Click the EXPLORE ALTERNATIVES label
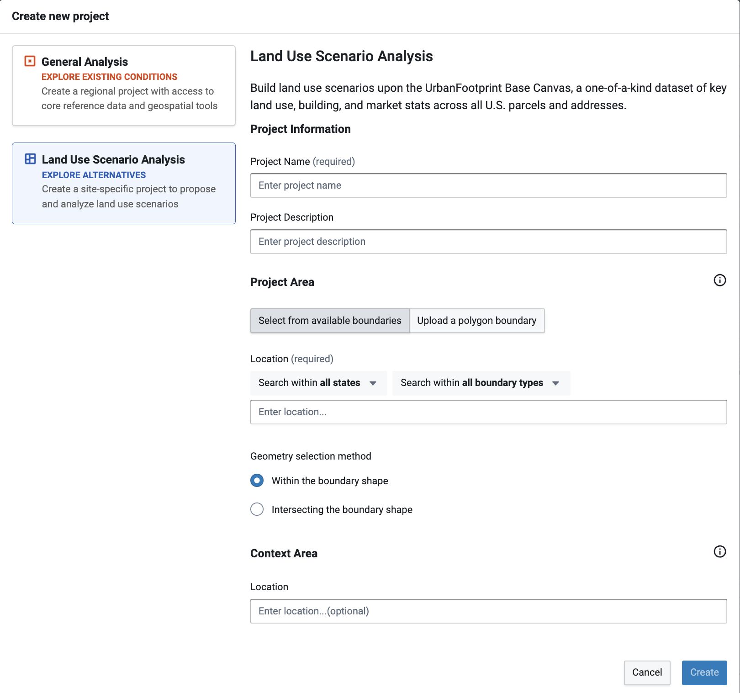The height and width of the screenshot is (693, 740). 94,175
